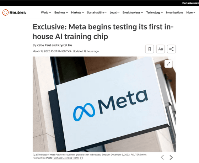This screenshot has width=199, height=163.
Task: Expand the World menu dropdown
Action: pyautogui.click(x=46, y=12)
